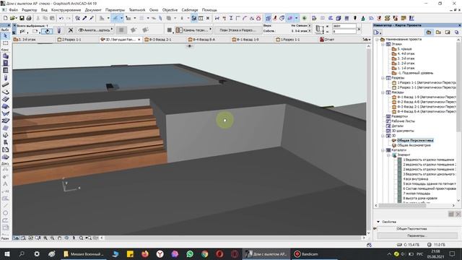Open the Камень тесан material dropdown
Viewport: 462px width, 260px height.
(193, 30)
